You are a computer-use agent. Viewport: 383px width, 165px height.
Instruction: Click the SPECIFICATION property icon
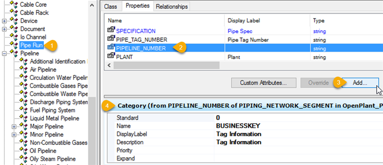point(111,30)
